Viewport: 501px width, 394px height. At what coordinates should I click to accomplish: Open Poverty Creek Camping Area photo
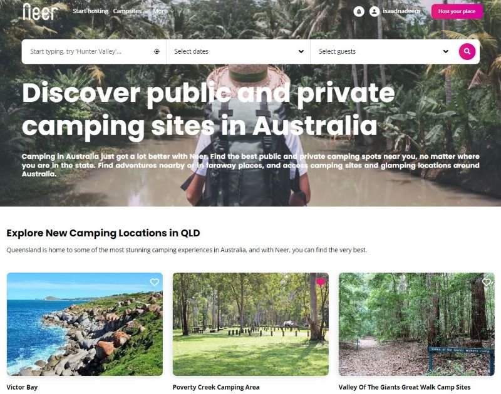pos(250,324)
